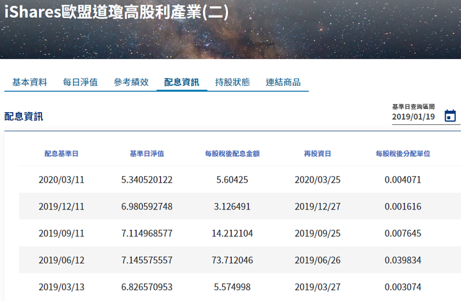Click NAV value 6.980592748

(147, 206)
